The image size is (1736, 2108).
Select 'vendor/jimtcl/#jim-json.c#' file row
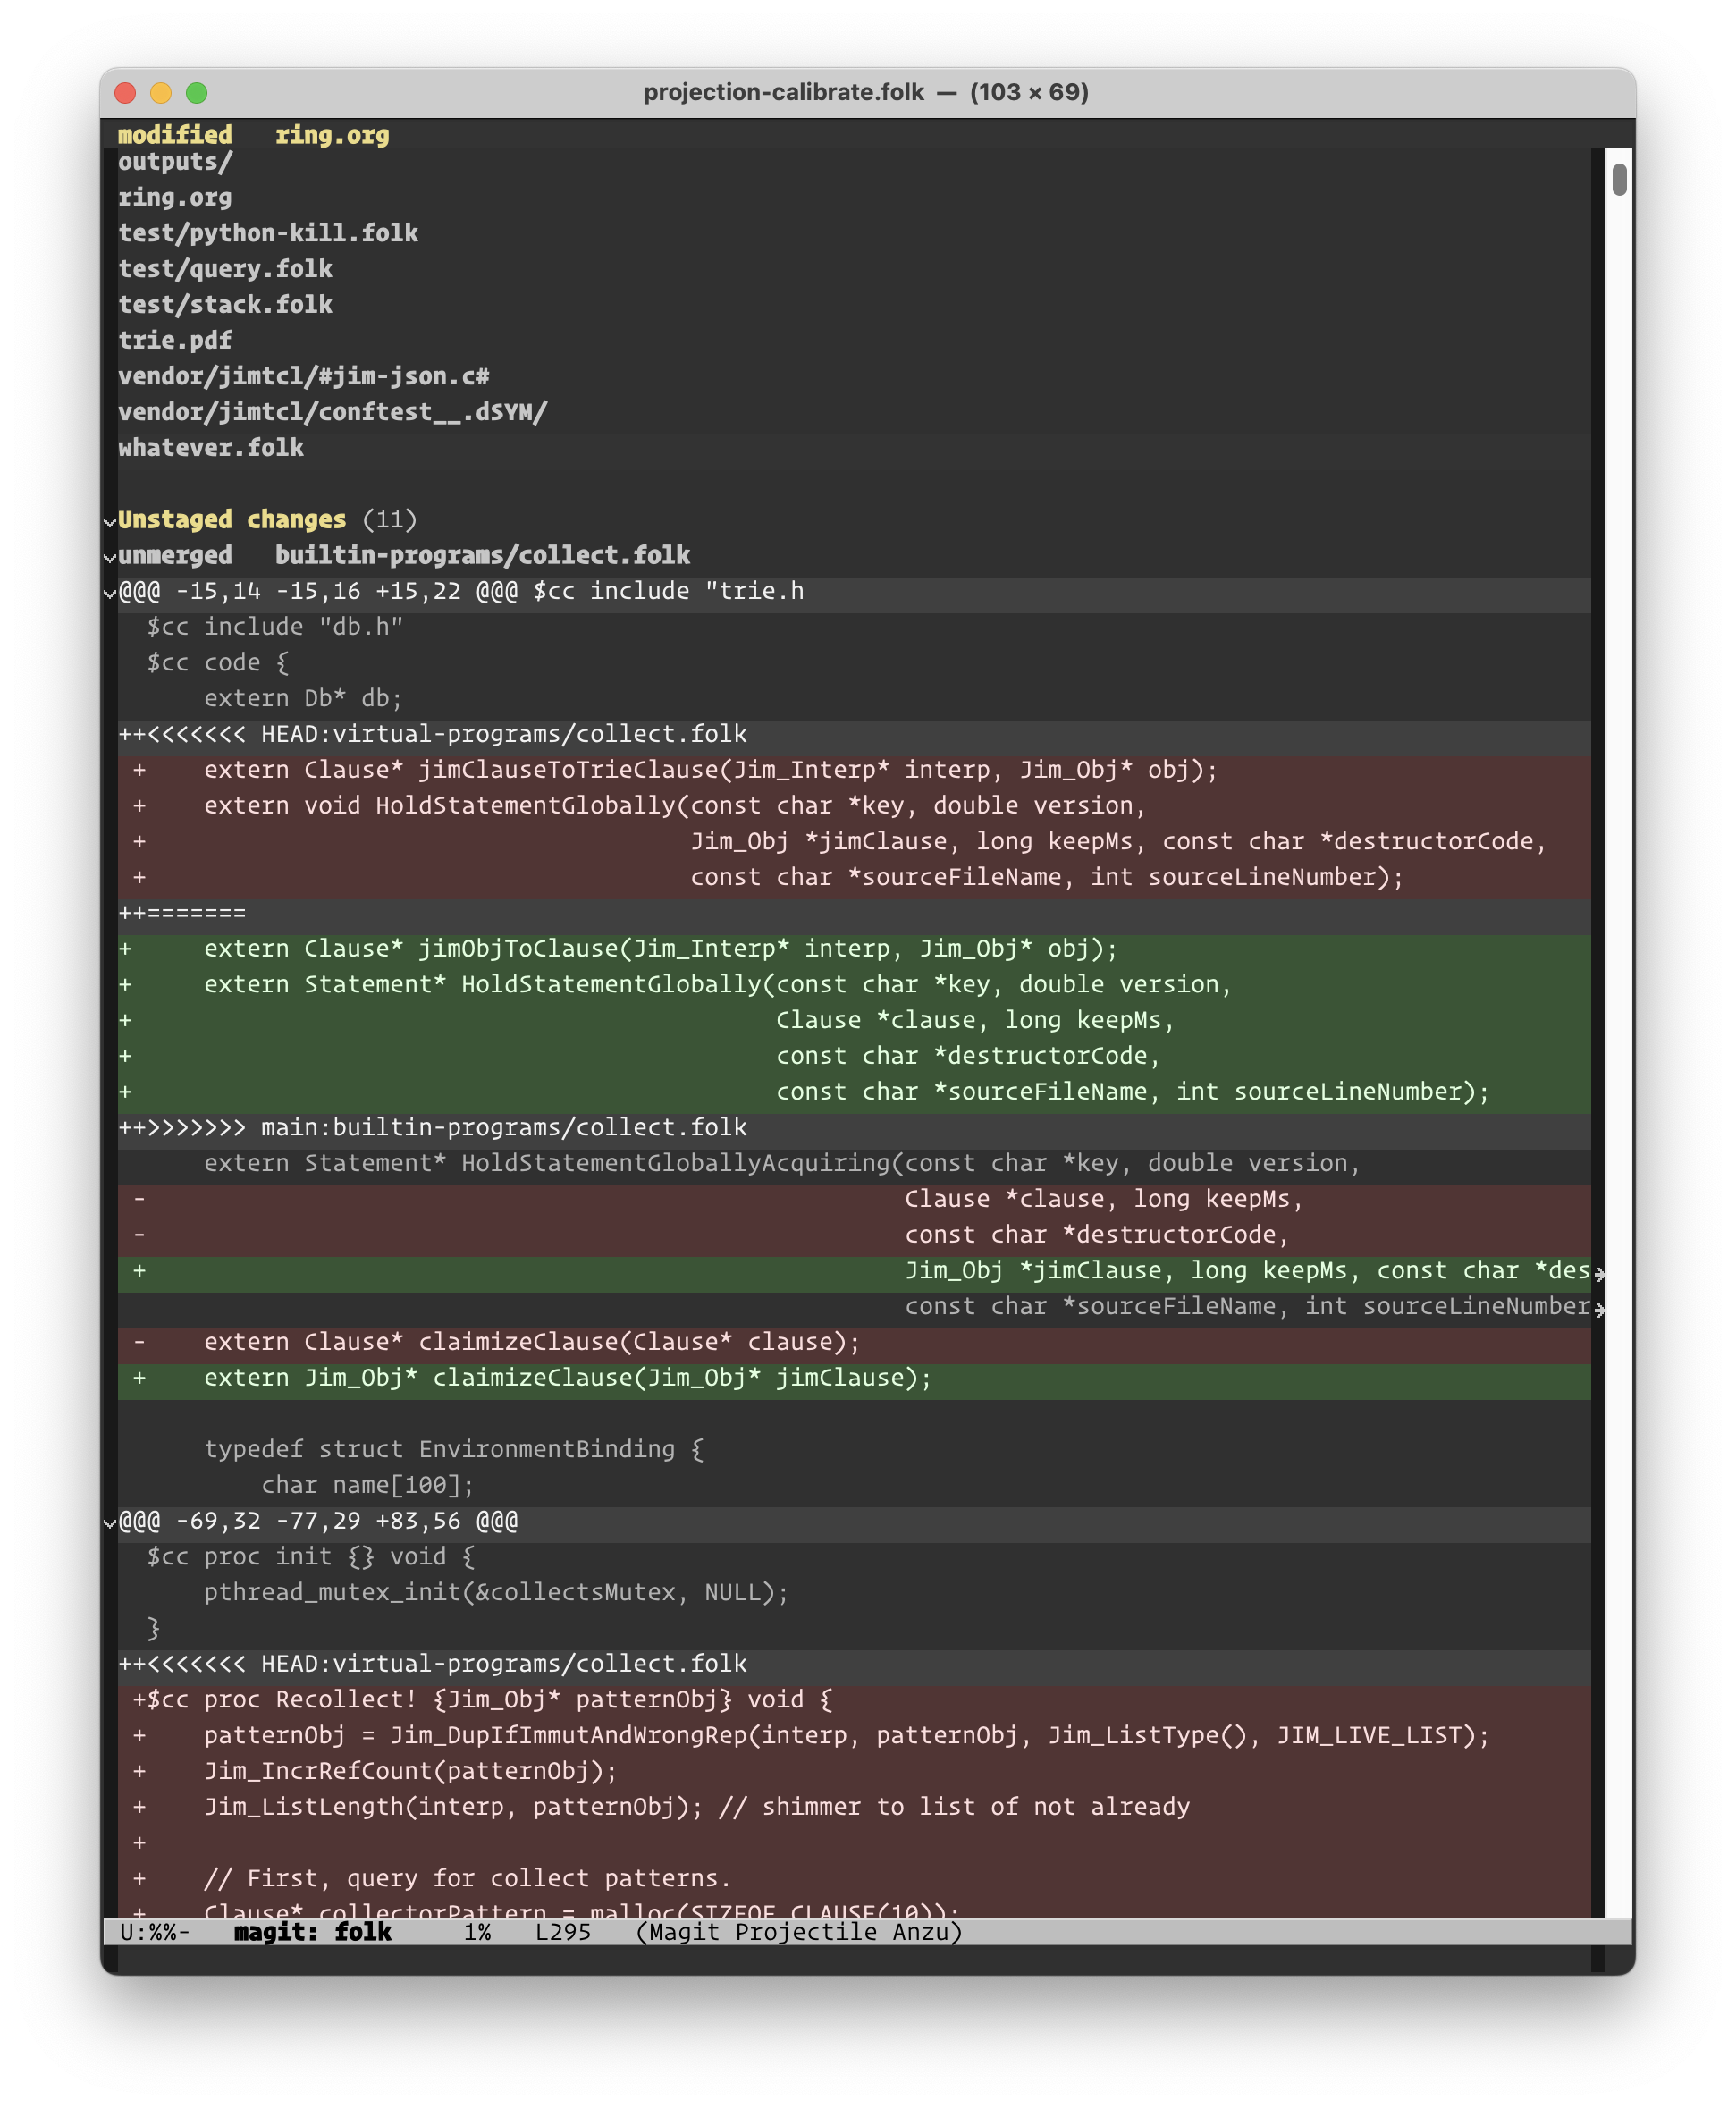click(x=304, y=376)
